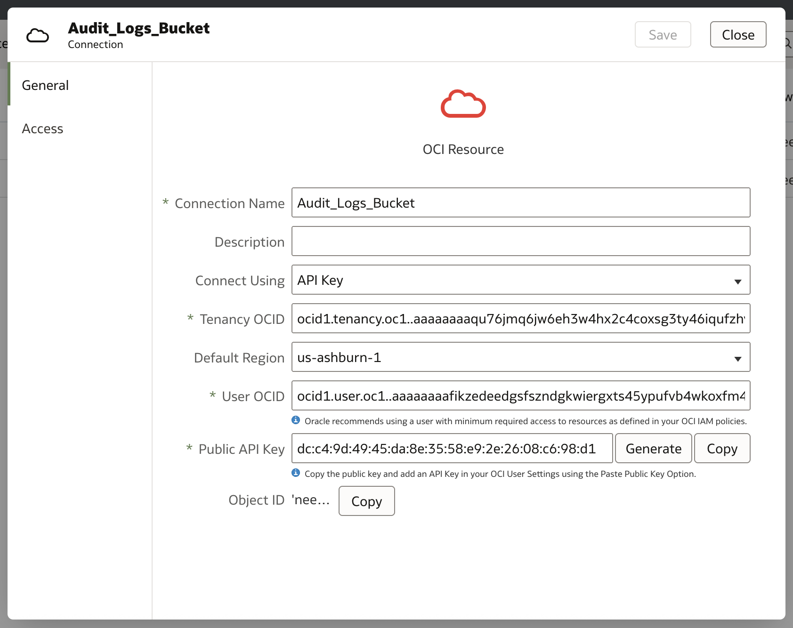Select the General tab

[45, 85]
